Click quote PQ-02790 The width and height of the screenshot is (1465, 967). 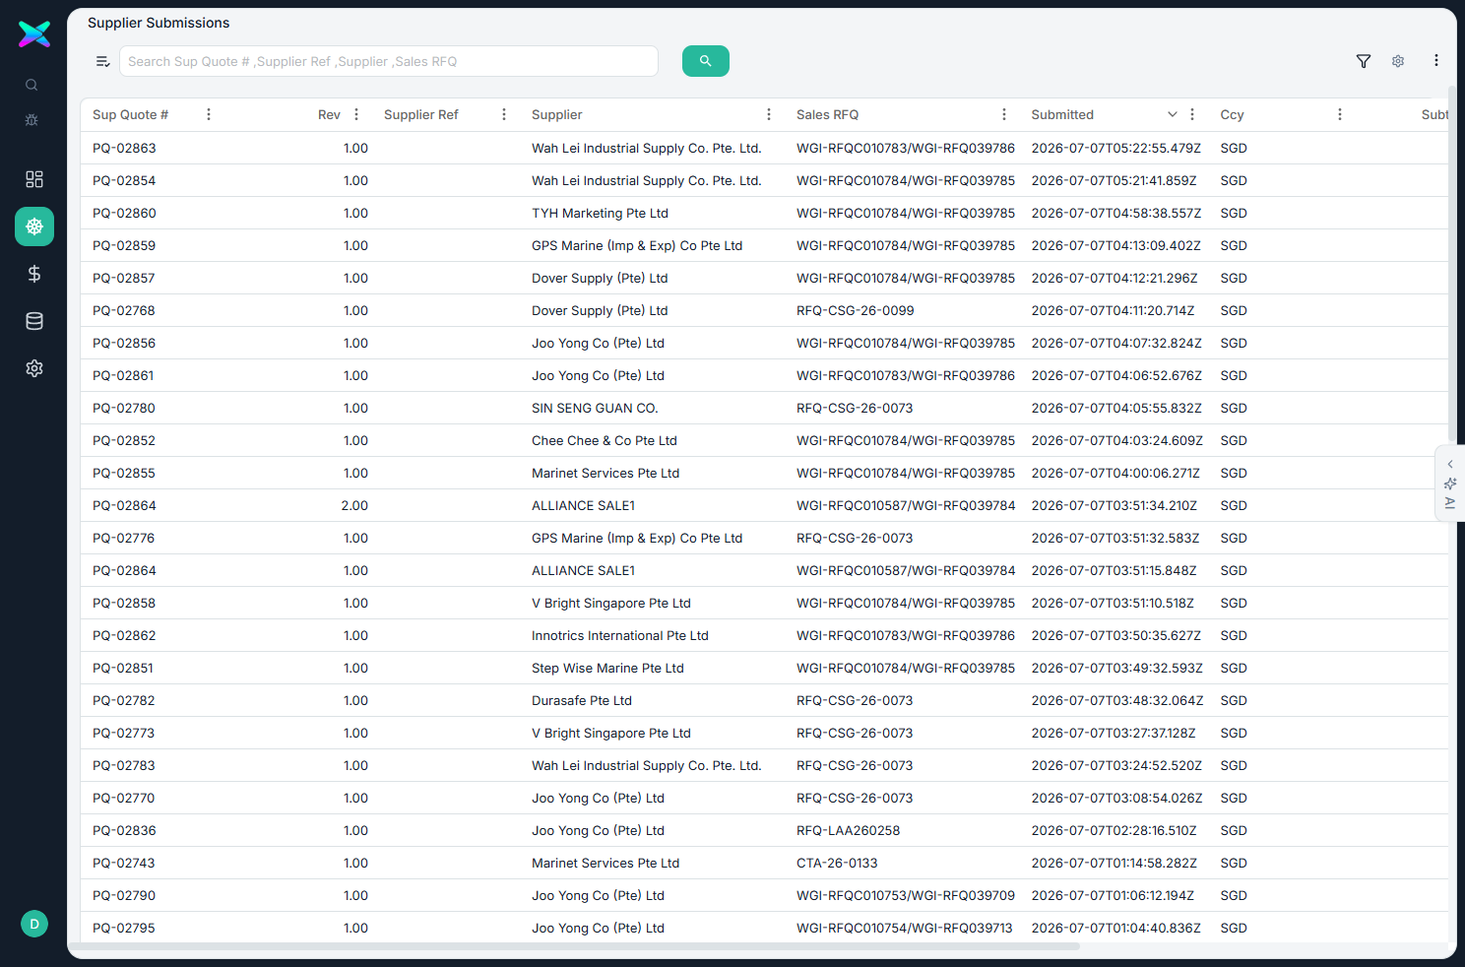pos(124,895)
